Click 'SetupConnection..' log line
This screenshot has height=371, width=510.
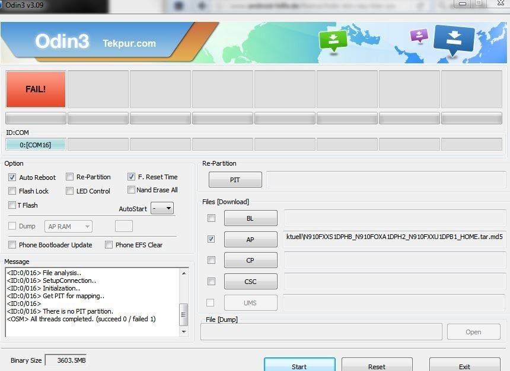tap(52, 280)
